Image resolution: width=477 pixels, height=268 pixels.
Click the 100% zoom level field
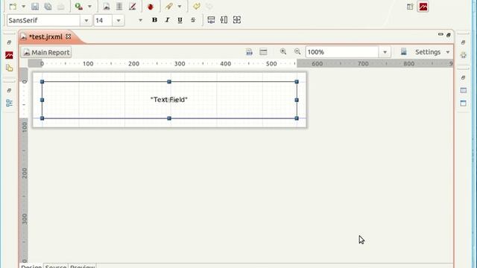[x=342, y=52]
